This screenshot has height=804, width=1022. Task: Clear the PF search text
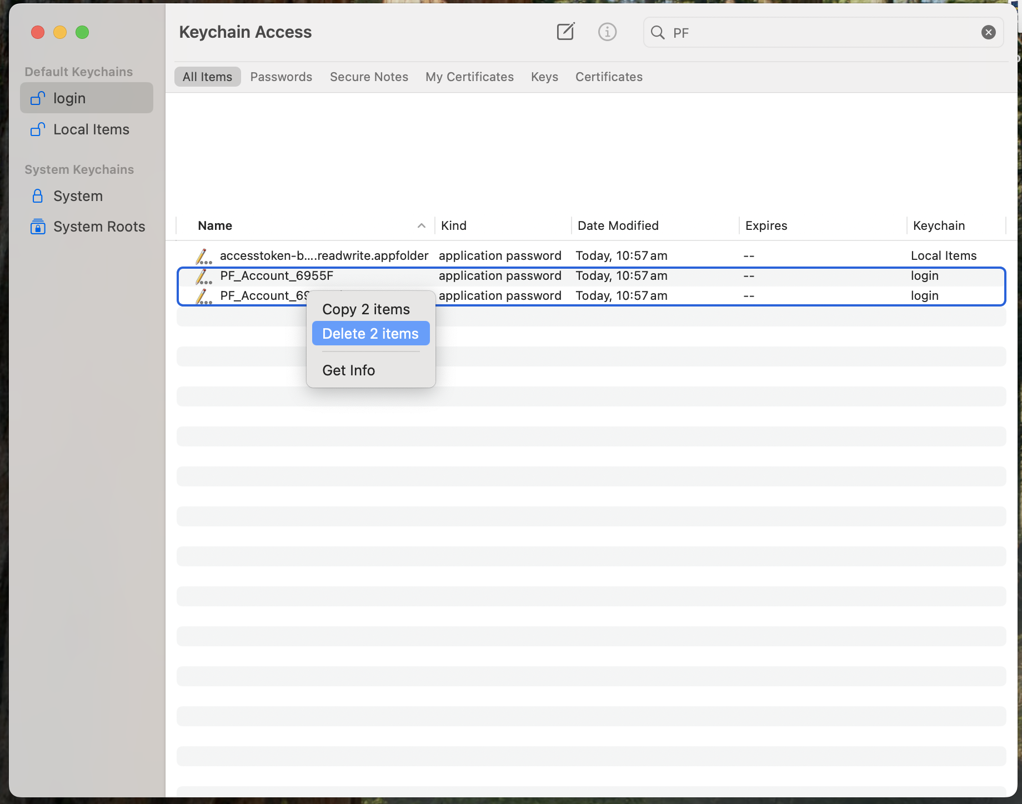[x=988, y=32]
